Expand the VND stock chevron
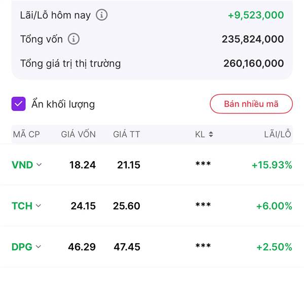Image resolution: width=304 pixels, height=304 pixels. coord(39,165)
